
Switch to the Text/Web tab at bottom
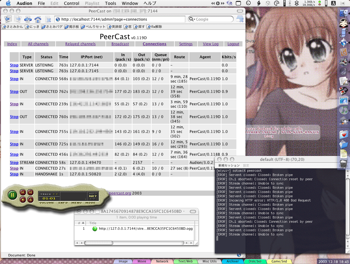(186, 261)
